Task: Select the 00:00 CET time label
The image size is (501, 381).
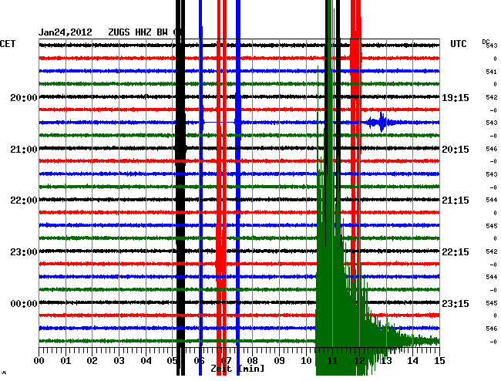Action: point(24,303)
